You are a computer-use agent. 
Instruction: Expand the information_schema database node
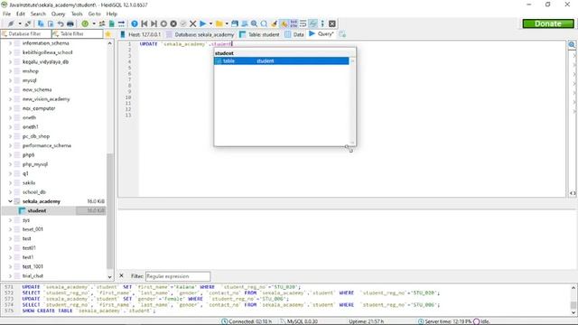point(10,43)
